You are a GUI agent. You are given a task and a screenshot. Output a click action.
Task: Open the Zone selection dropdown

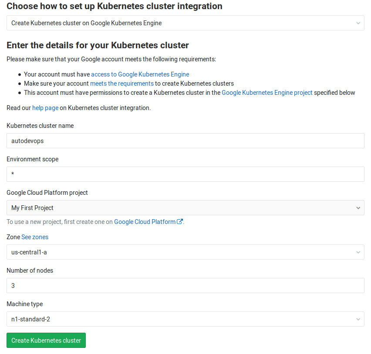185,252
